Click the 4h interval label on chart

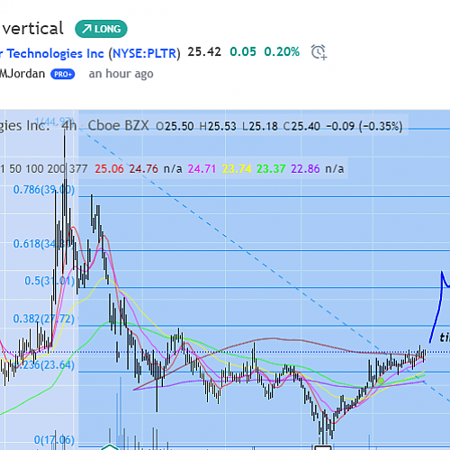pyautogui.click(x=69, y=126)
